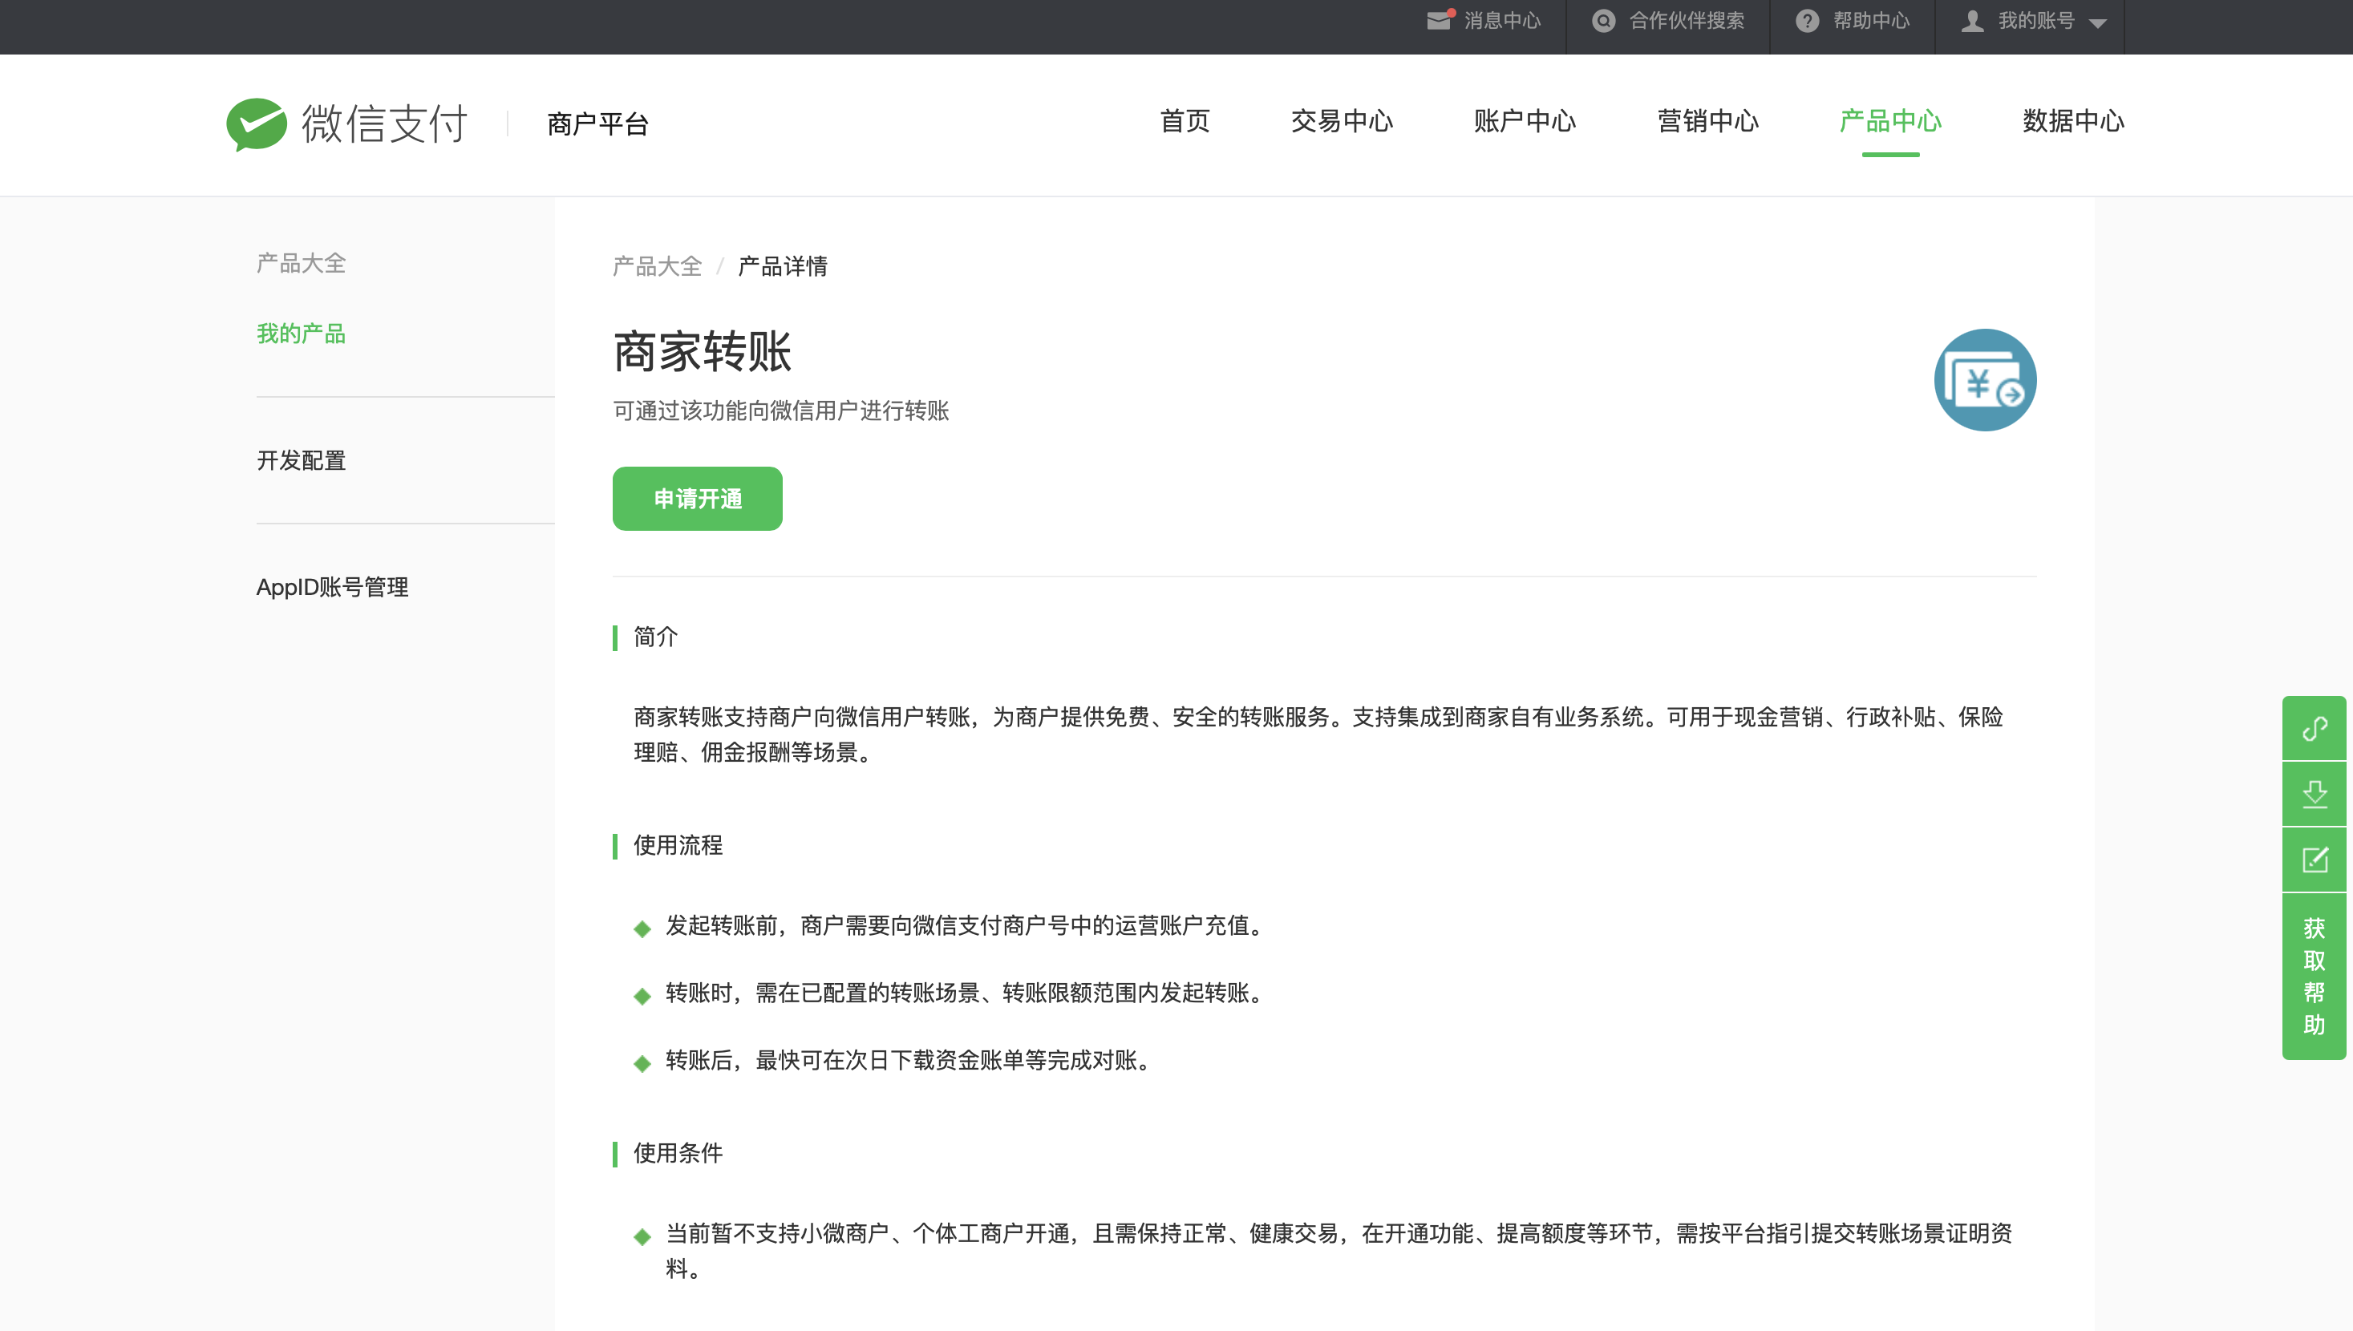Expand the 我的账号 dropdown arrow
The width and height of the screenshot is (2353, 1331).
click(2098, 23)
